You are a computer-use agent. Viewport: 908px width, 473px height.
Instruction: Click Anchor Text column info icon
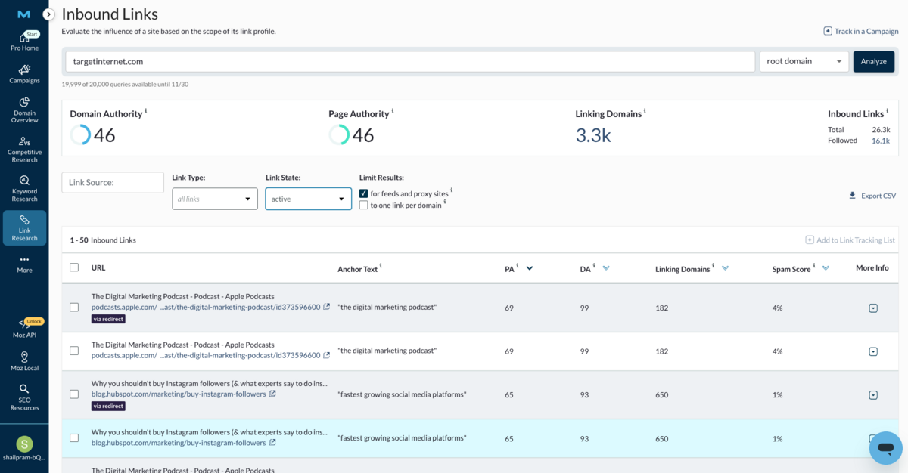coord(381,266)
